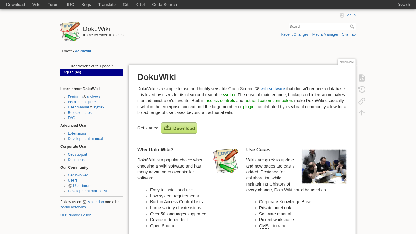Open the XRef item in the top bar
The image size is (416, 234).
[140, 5]
